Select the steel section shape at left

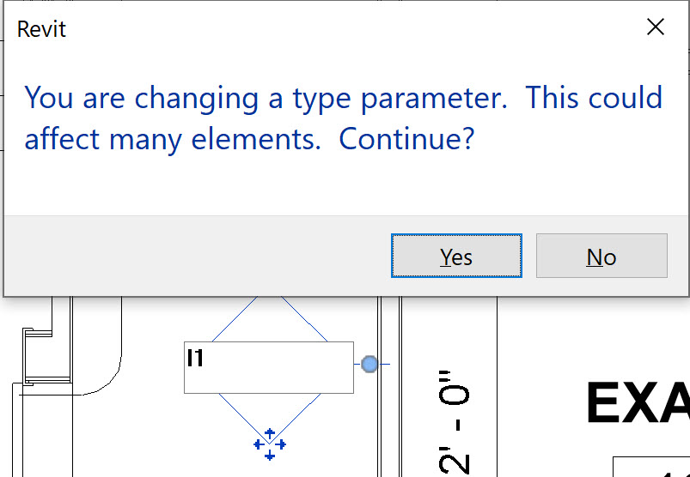point(46,356)
